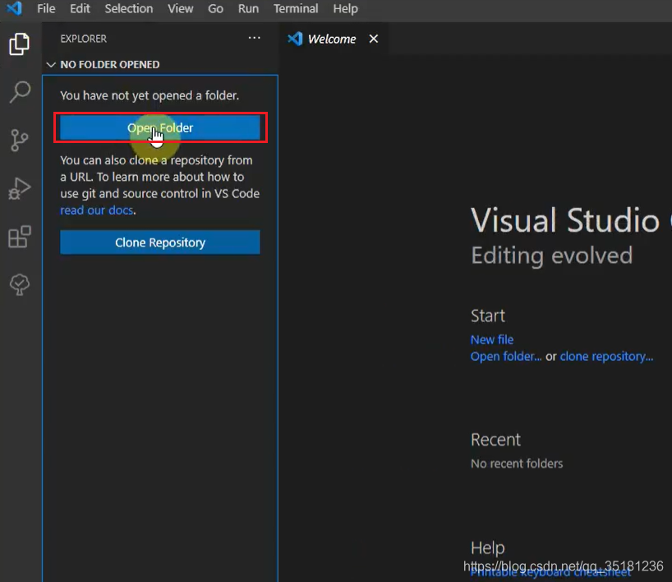This screenshot has height=582, width=672.
Task: Click the VS Code logo in title bar
Action: 14,8
